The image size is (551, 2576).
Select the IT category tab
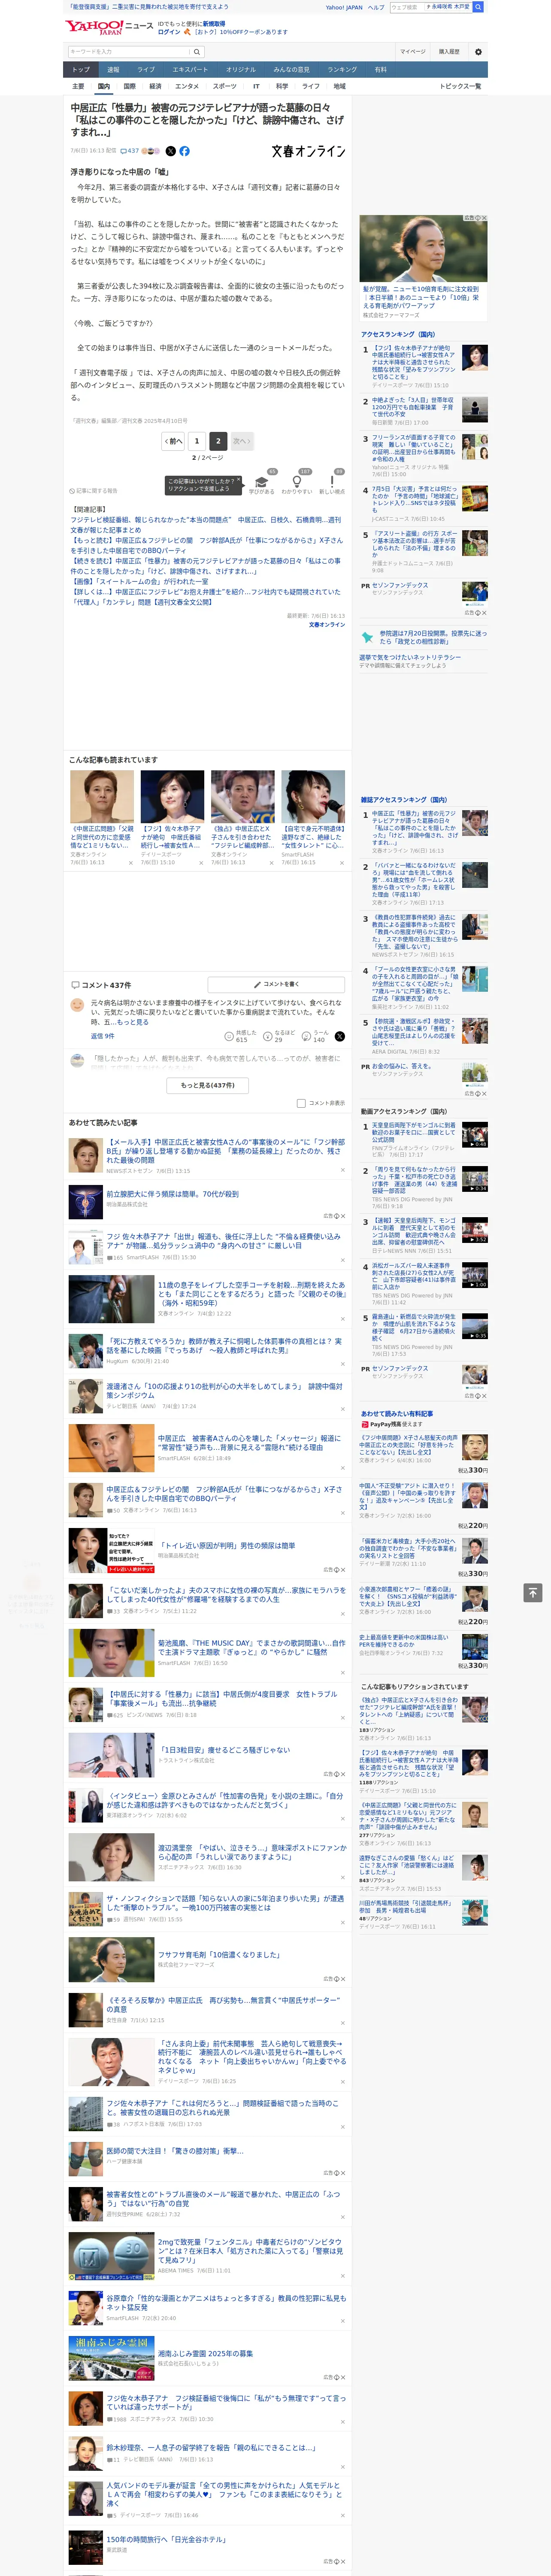coord(256,86)
